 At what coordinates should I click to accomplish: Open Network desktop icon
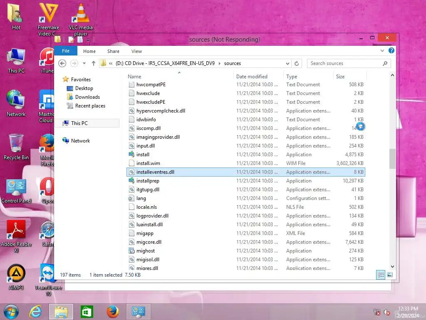click(16, 103)
